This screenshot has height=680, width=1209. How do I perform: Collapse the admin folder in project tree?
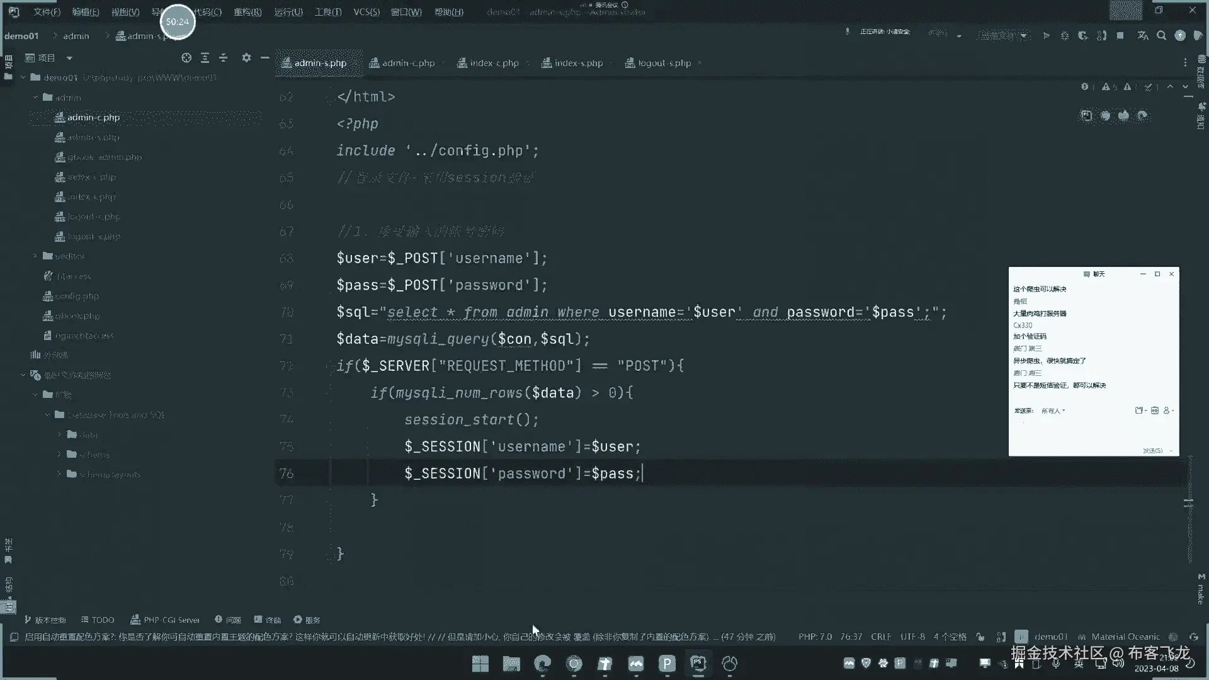point(35,98)
